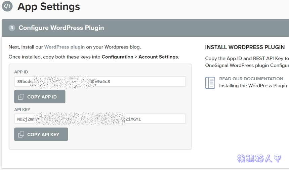Click the copy icon in COPY API KEY
The image size is (289, 170).
(x=21, y=135)
